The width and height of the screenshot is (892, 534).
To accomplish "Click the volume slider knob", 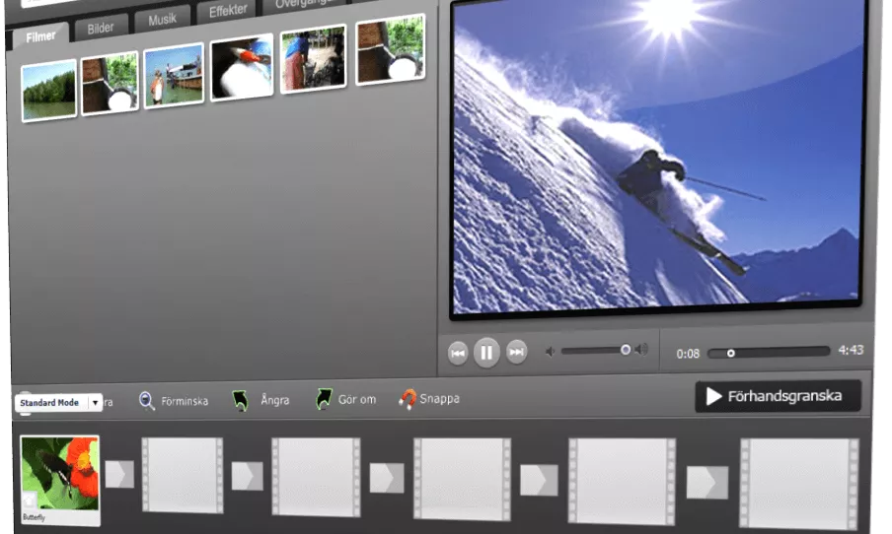I will pyautogui.click(x=626, y=350).
